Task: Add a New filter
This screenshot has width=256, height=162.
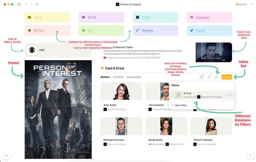Action: click(x=179, y=105)
